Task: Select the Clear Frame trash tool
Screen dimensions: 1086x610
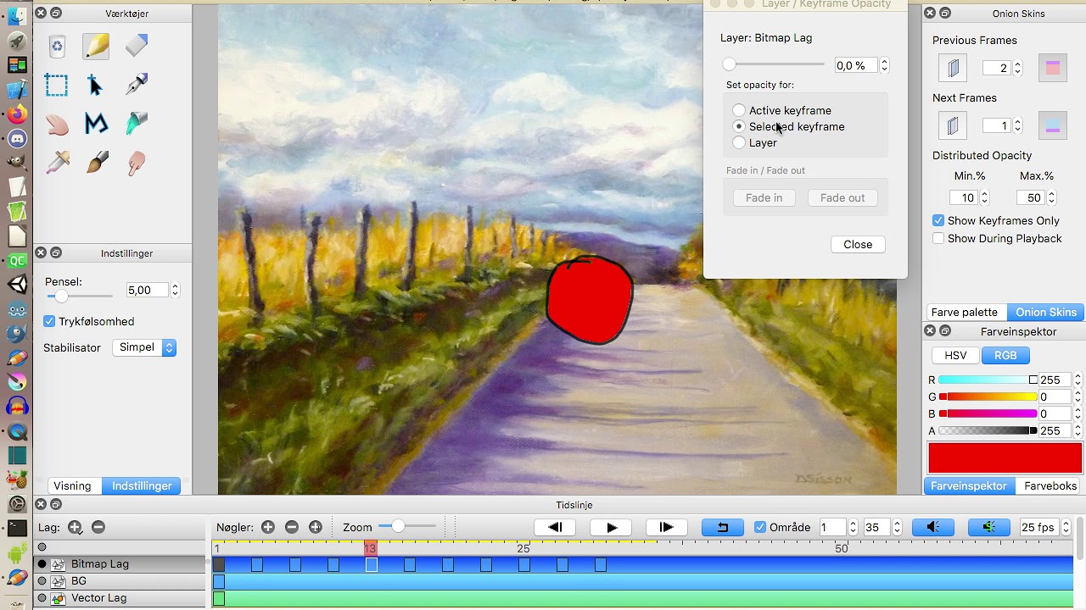Action: (x=57, y=47)
